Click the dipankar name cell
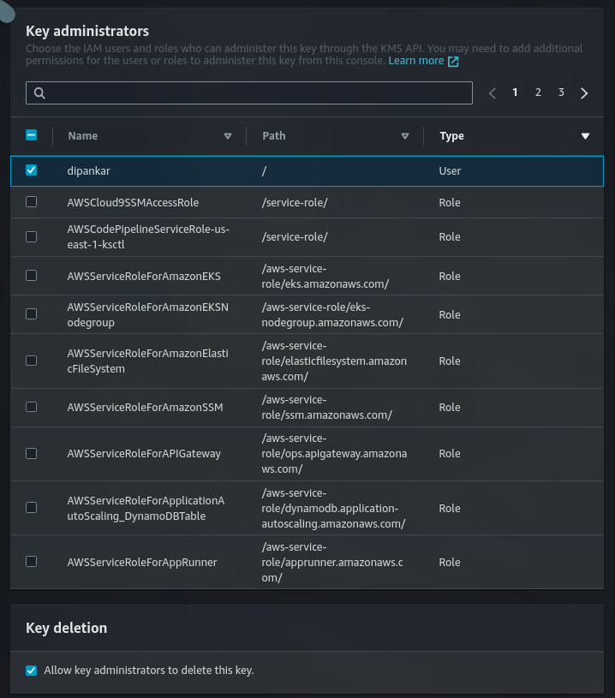Viewport: 615px width, 698px height. 88,171
